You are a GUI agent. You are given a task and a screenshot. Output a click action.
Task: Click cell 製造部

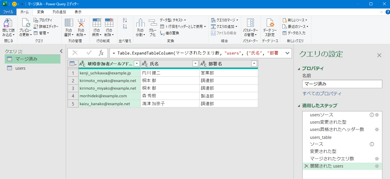pyautogui.click(x=229, y=96)
